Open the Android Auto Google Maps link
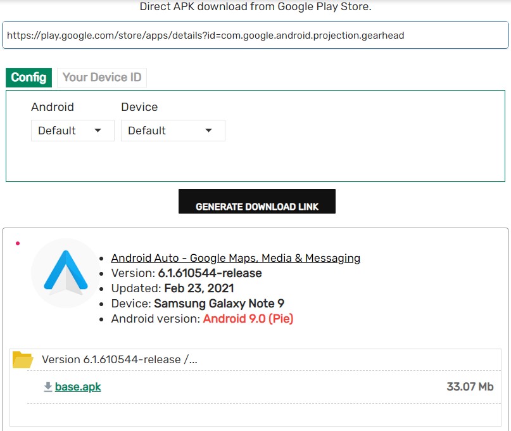The image size is (511, 431). coord(236,258)
